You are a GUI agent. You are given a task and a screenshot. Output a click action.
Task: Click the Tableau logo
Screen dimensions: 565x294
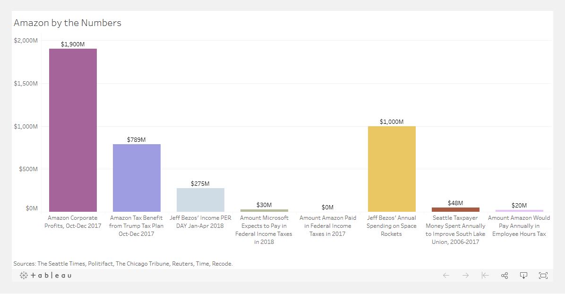click(46, 275)
